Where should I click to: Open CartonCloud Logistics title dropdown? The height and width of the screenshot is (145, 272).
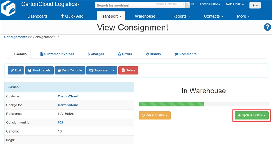coord(50,4)
